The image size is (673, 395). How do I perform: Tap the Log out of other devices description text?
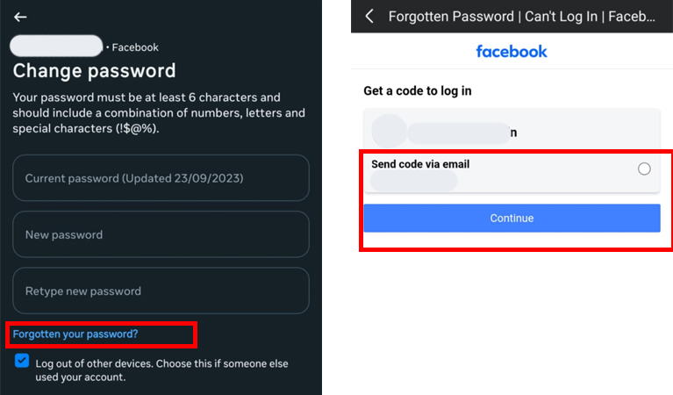[x=161, y=370]
